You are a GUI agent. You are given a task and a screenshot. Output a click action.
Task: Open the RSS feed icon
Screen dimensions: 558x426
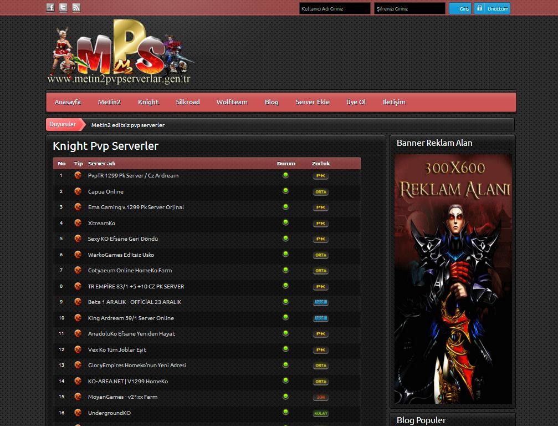(76, 7)
